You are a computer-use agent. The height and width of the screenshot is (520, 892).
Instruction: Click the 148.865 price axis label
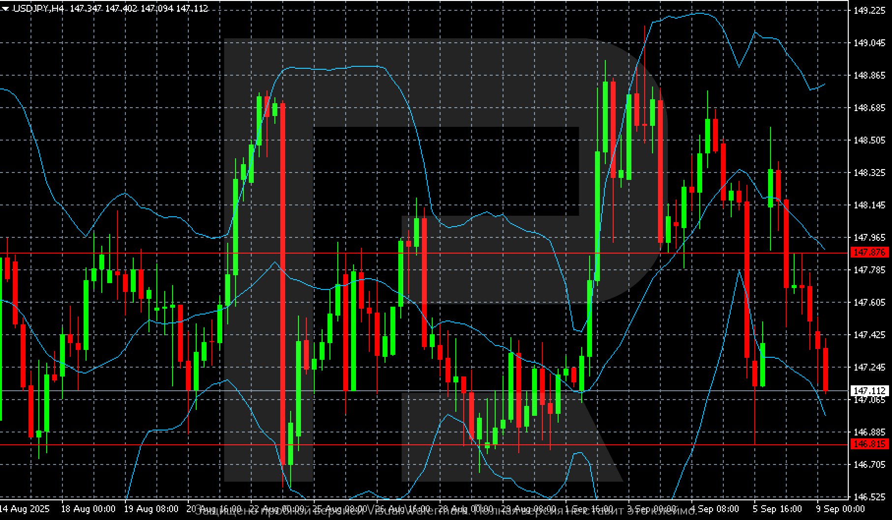(869, 76)
